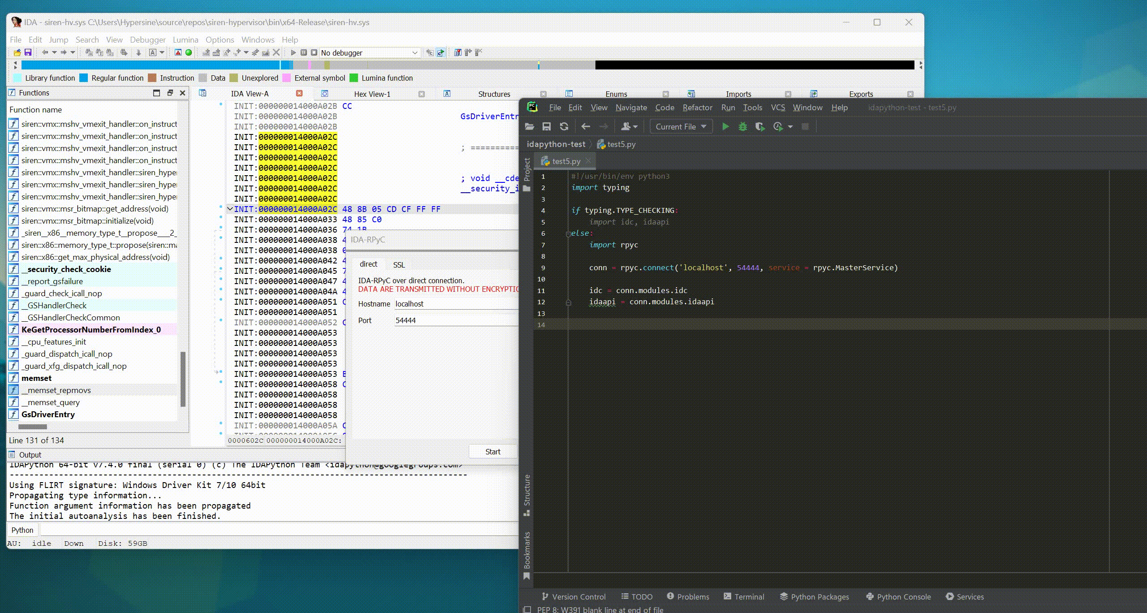Switch to the SSL tab
Viewport: 1147px width, 613px height.
coord(399,265)
